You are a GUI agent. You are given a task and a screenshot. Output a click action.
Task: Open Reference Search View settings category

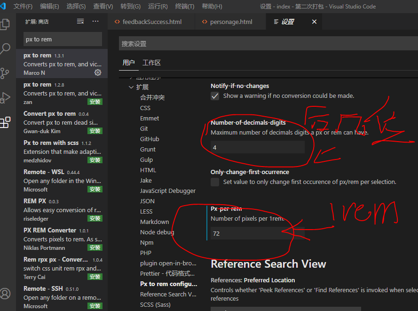coord(168,295)
